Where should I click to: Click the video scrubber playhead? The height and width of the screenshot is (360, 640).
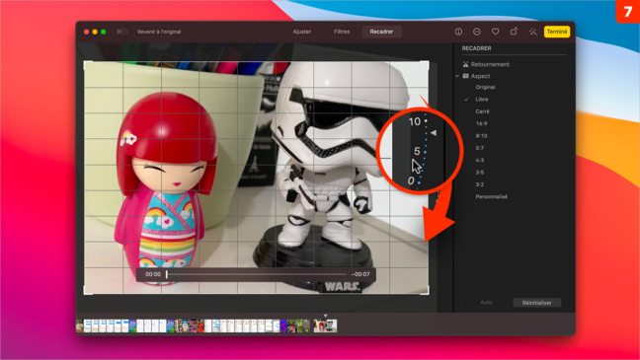167,274
